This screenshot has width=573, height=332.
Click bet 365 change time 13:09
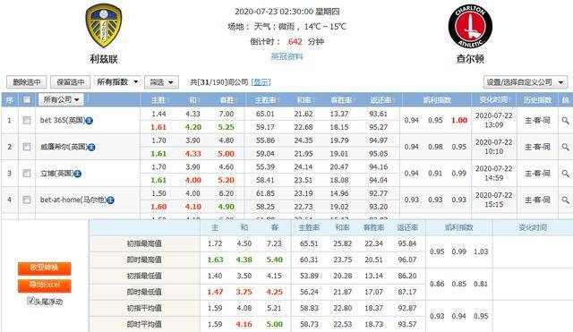(x=493, y=125)
